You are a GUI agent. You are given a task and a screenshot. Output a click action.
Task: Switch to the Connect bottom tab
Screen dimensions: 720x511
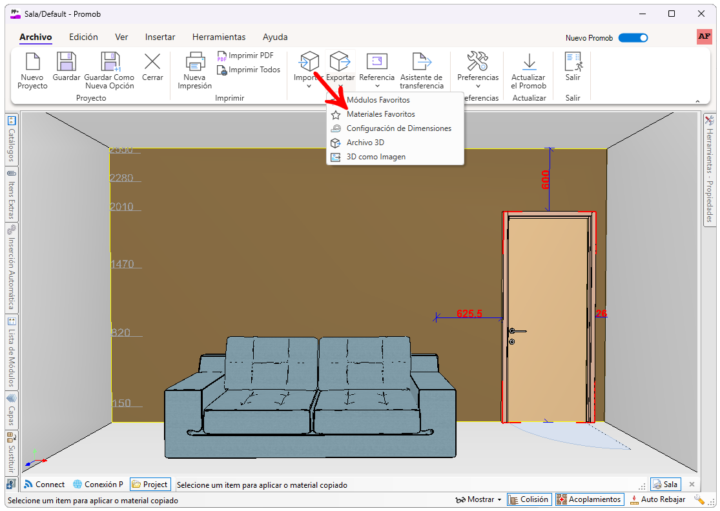click(x=44, y=485)
